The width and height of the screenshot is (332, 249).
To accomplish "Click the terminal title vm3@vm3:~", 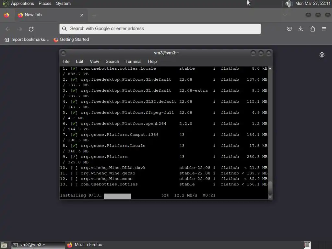I will pos(166,53).
